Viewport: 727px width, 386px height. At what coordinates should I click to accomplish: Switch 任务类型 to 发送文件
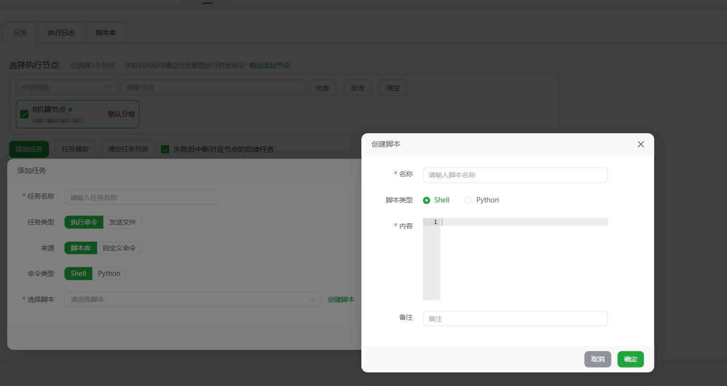coord(123,222)
